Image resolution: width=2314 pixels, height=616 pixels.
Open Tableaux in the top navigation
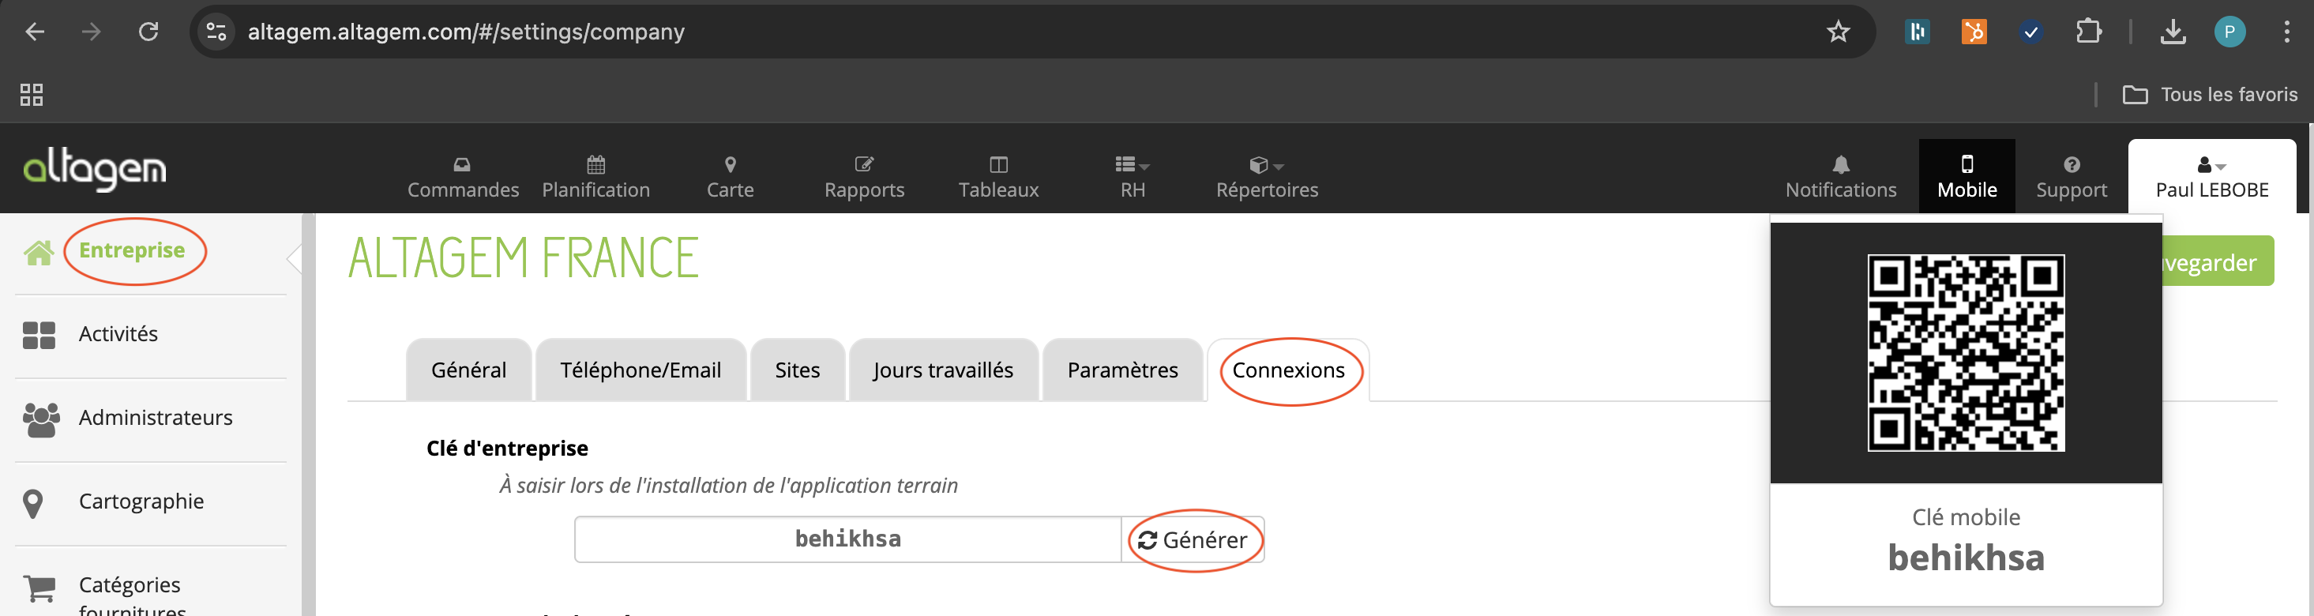click(x=998, y=177)
